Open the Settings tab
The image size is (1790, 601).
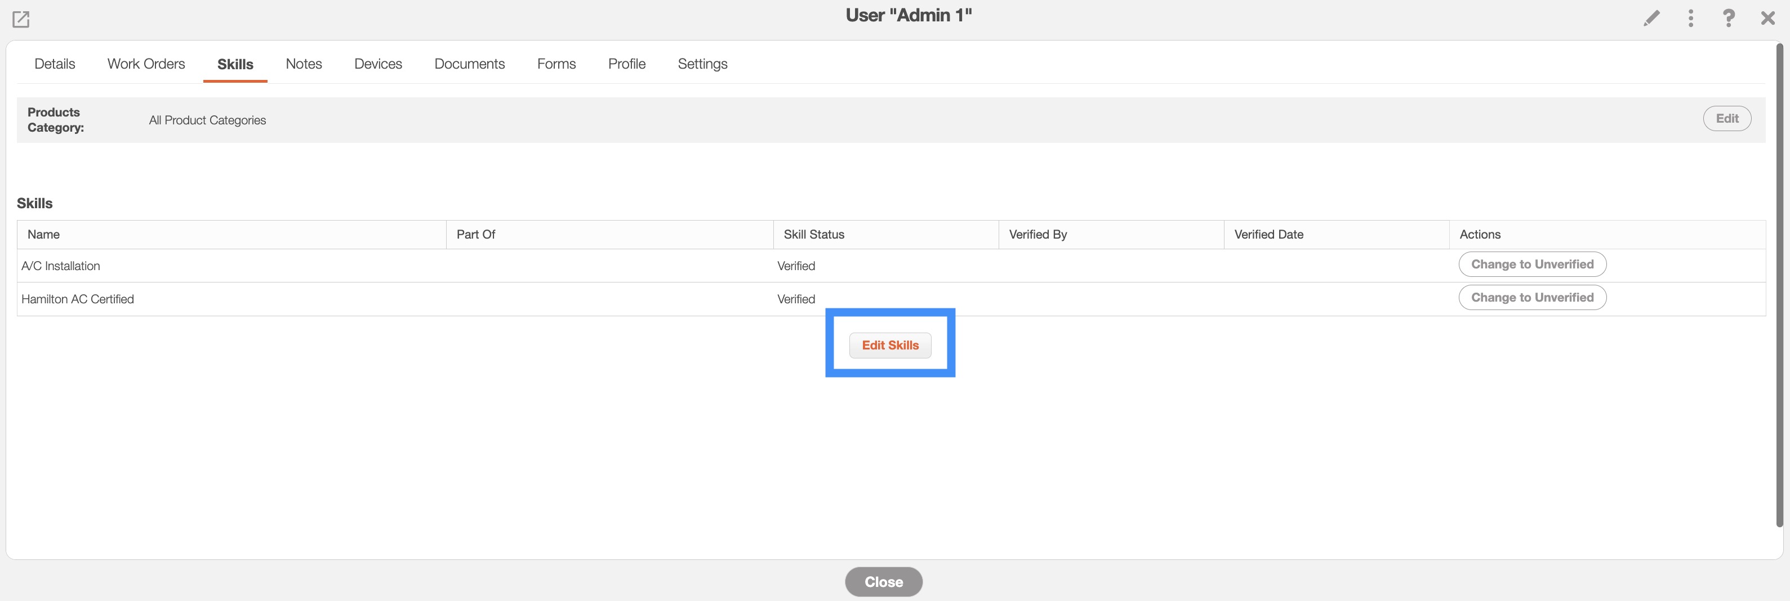point(702,64)
